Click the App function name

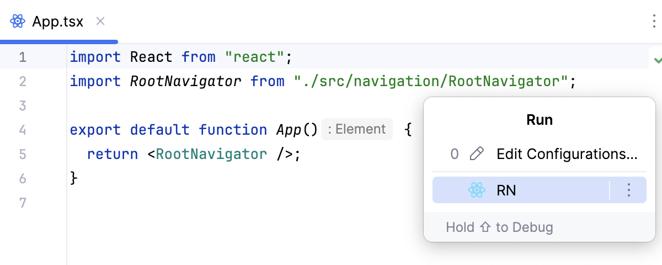(287, 130)
